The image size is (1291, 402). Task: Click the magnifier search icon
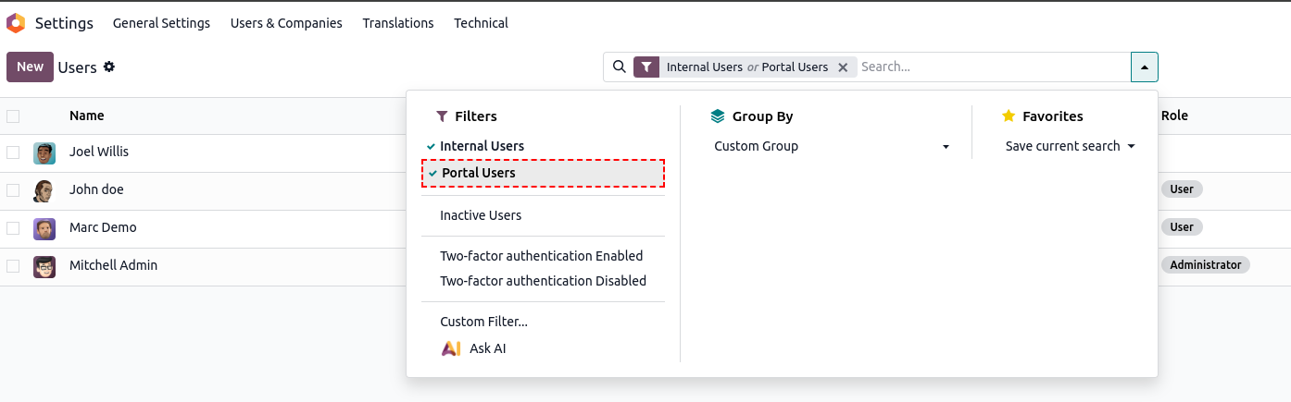pos(619,67)
